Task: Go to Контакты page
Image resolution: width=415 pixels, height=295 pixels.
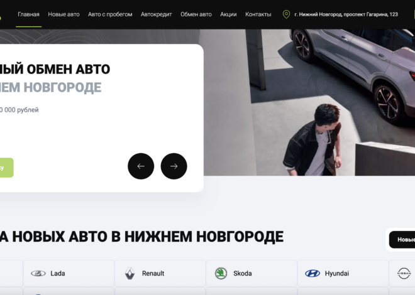Action: [x=258, y=14]
